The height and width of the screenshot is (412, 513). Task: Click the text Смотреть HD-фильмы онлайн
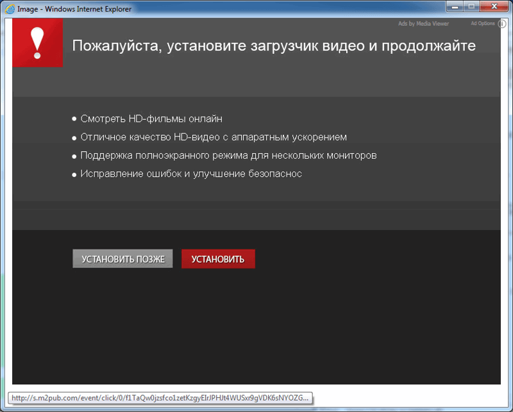(x=151, y=119)
